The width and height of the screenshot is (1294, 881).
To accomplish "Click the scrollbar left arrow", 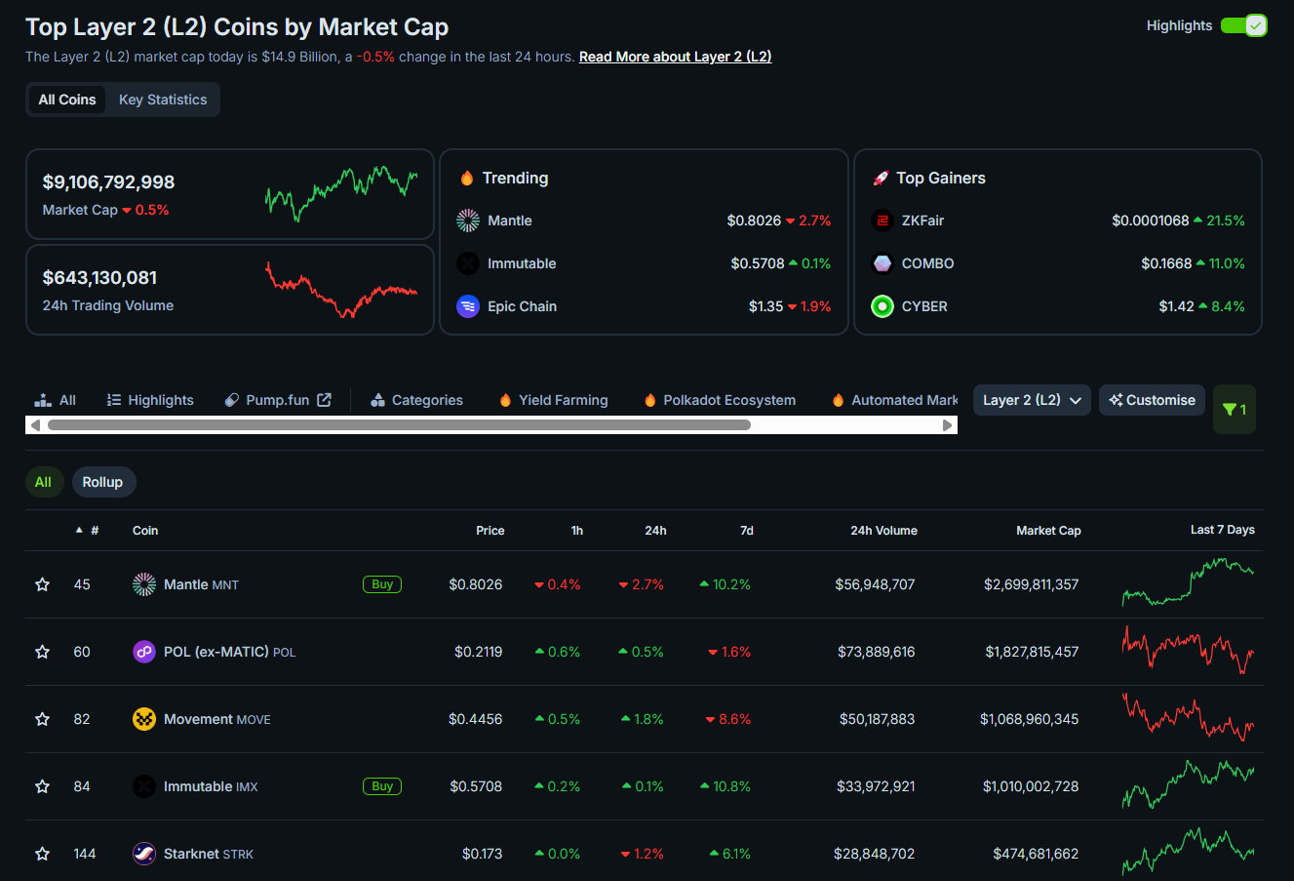I will point(35,425).
